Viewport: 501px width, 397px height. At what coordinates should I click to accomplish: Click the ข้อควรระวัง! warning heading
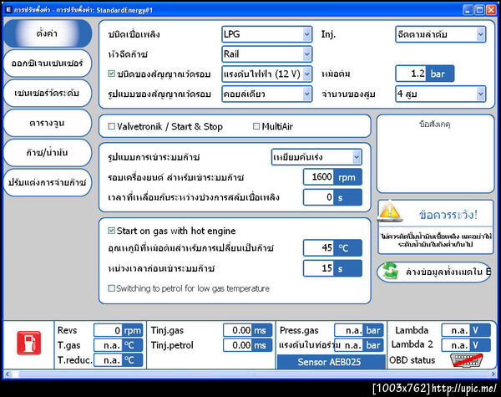point(448,215)
